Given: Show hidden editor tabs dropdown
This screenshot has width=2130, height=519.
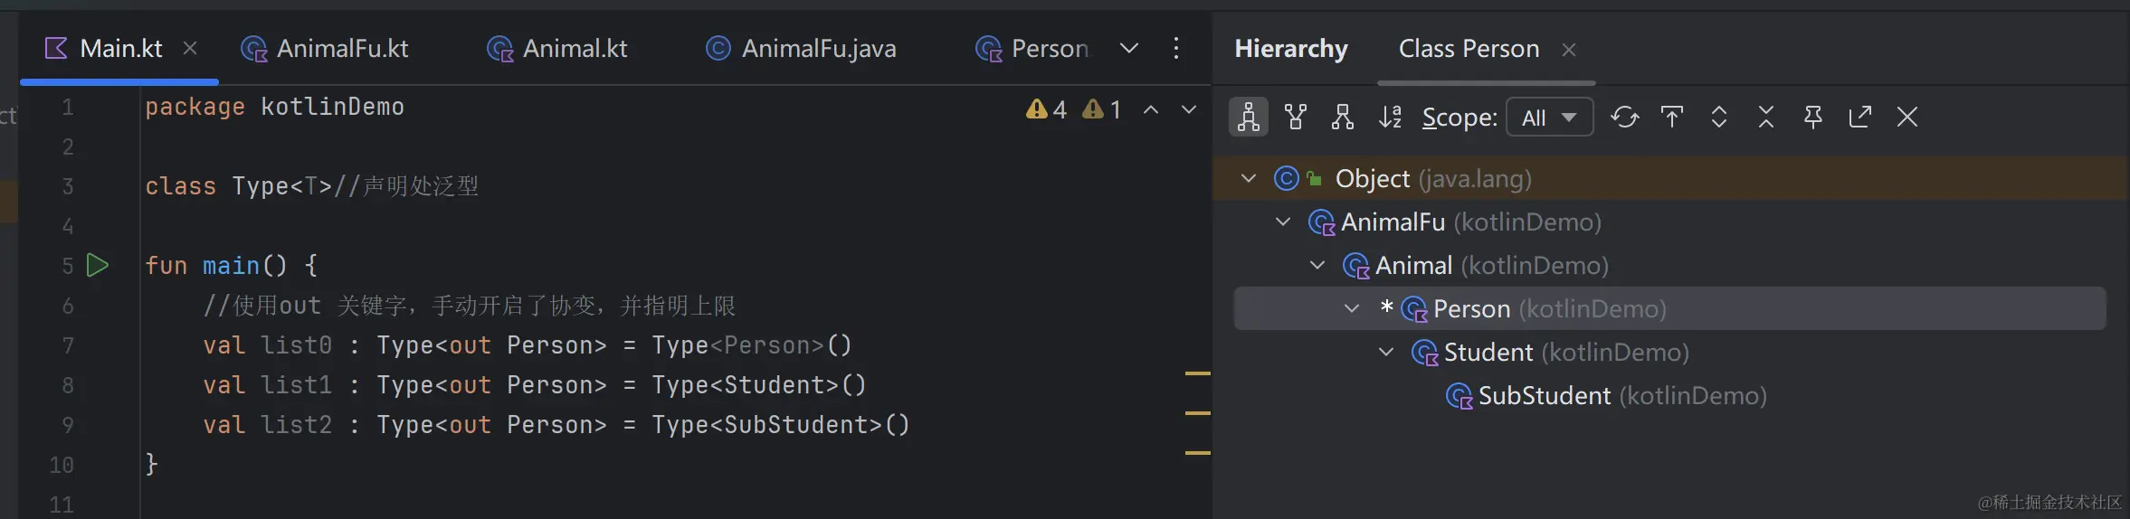Looking at the screenshot, I should click(1129, 49).
